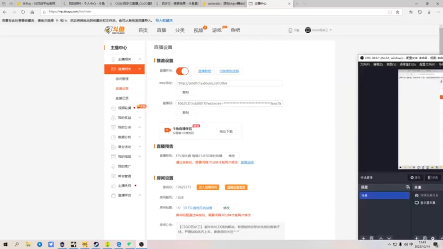Open the 首页 nav item
The image size is (443, 249).
pyautogui.click(x=143, y=30)
